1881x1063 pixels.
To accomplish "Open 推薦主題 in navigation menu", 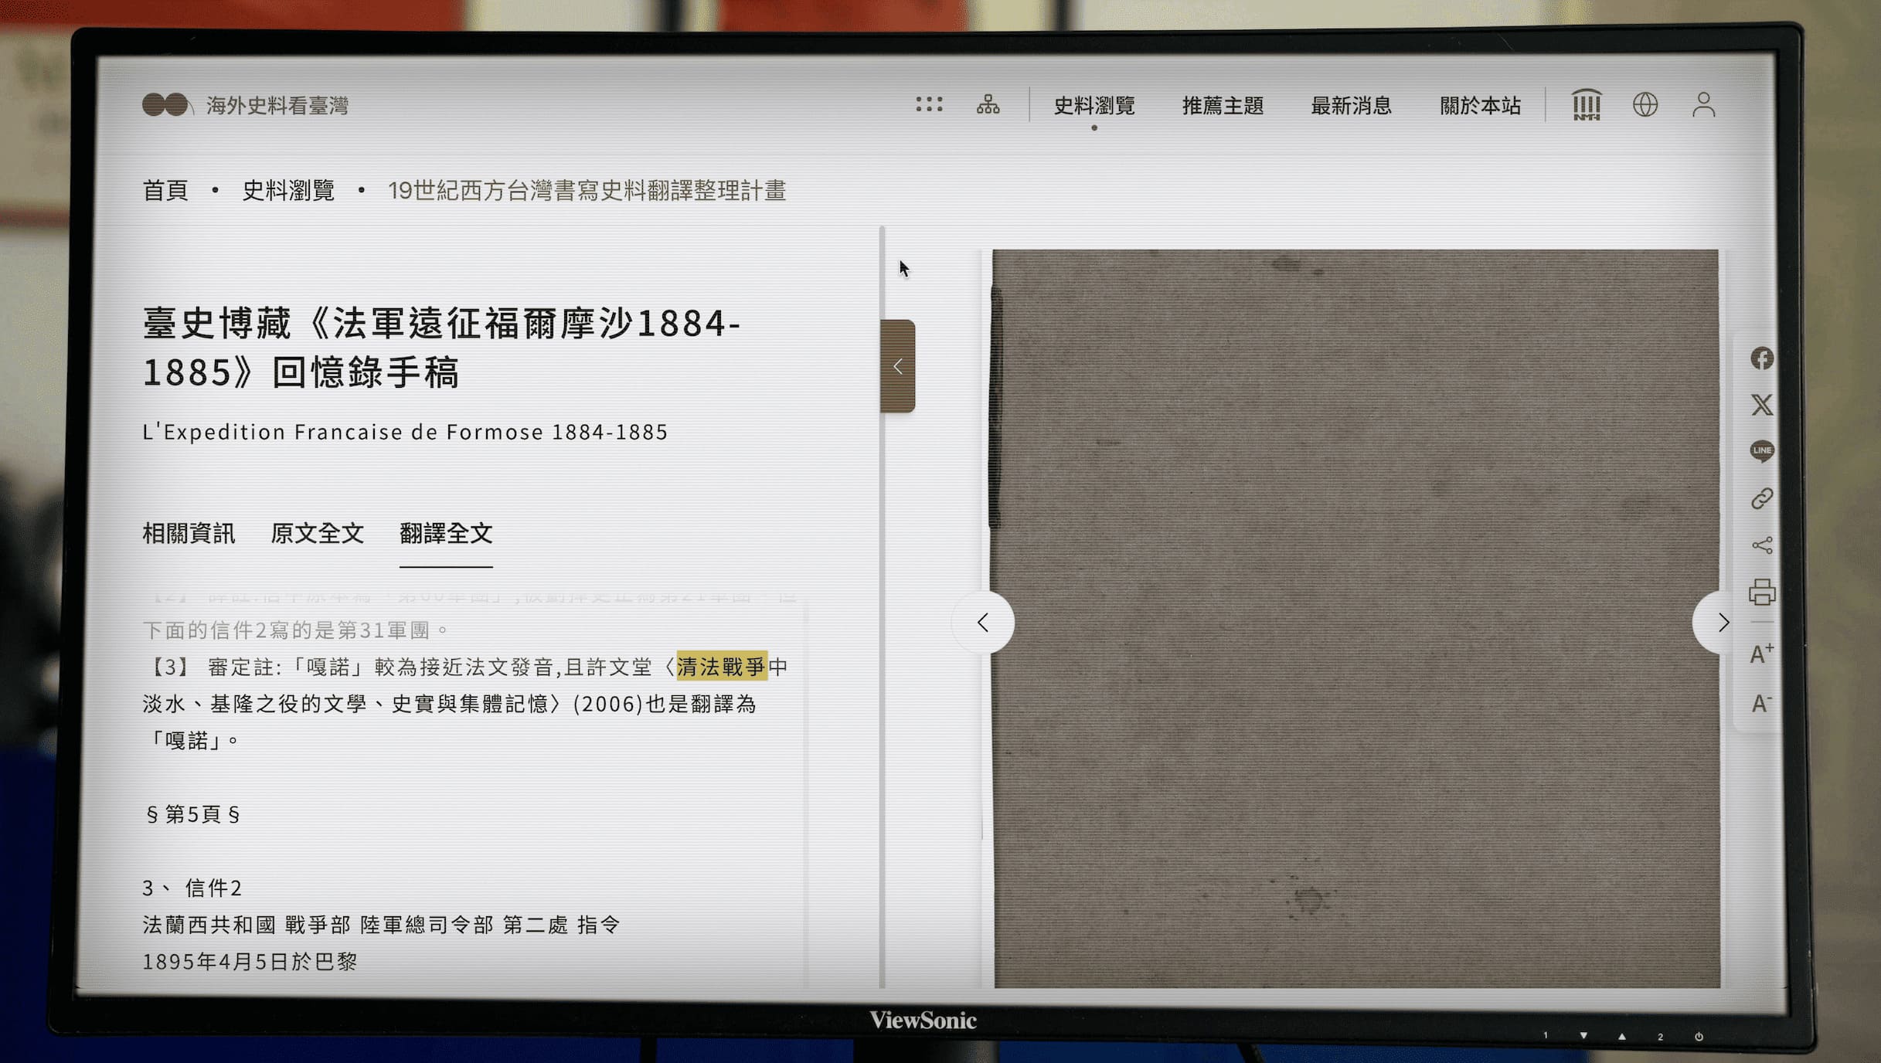I will tap(1223, 106).
